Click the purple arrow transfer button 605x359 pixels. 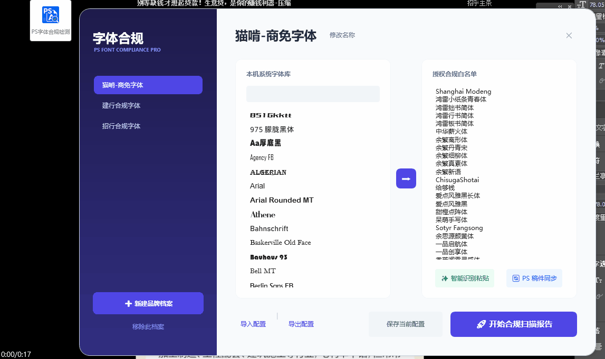[406, 178]
